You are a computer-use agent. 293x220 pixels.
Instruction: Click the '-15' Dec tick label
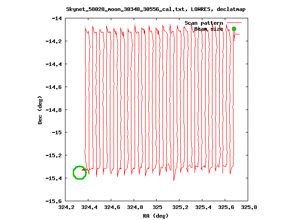point(57,132)
